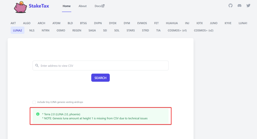Click the StakeTax brand name
This screenshot has height=139, width=257.
click(x=39, y=6)
